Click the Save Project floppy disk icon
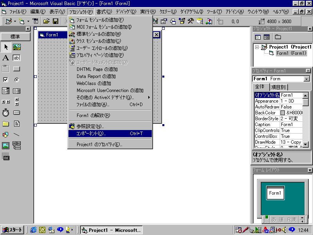 pos(56,21)
